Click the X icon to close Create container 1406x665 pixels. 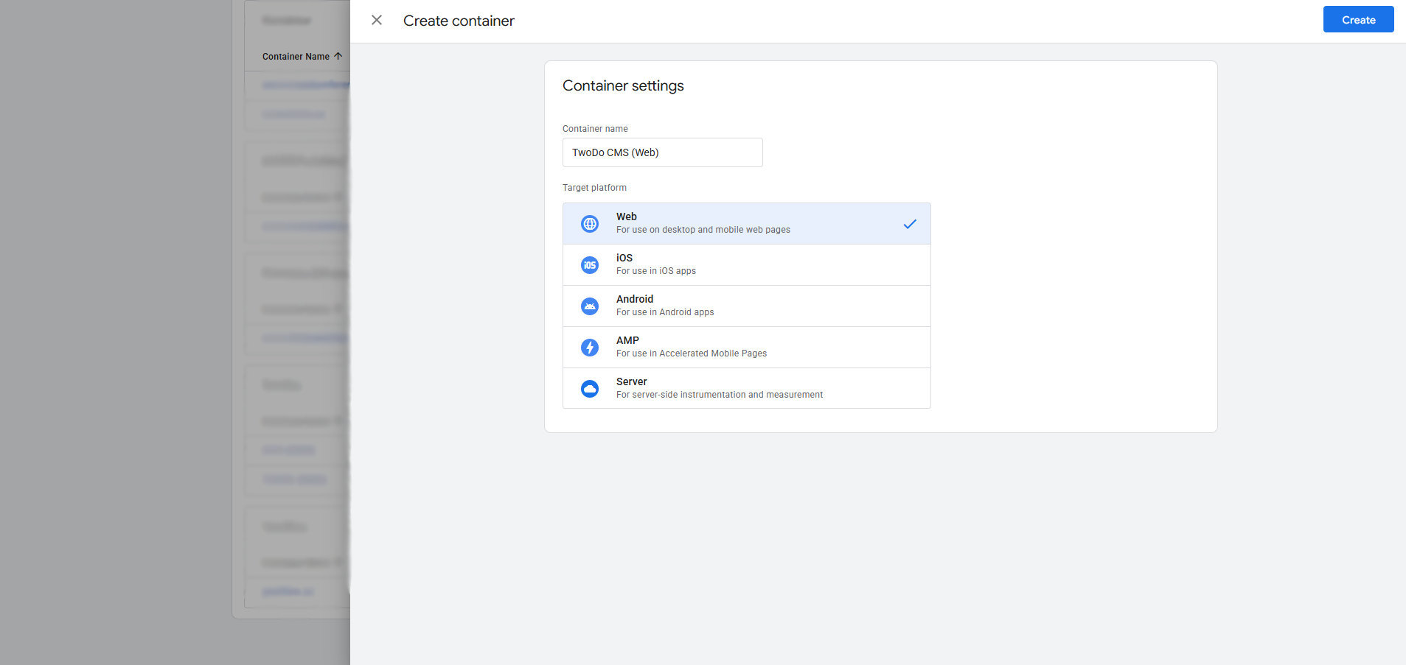click(377, 20)
